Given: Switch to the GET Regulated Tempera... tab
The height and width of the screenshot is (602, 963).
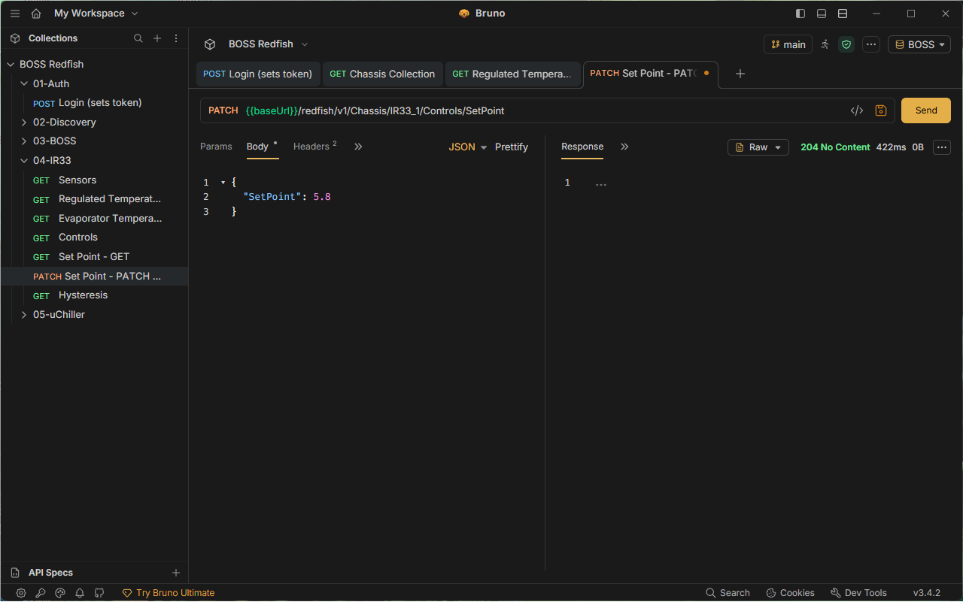Looking at the screenshot, I should pos(512,74).
